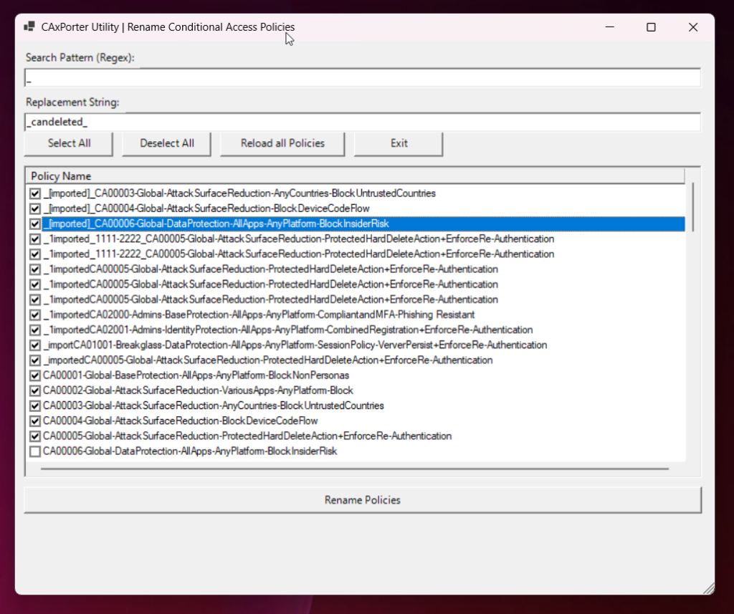This screenshot has height=614, width=734.
Task: Click the horizontal scrollbar below the policy list
Action: 355,469
